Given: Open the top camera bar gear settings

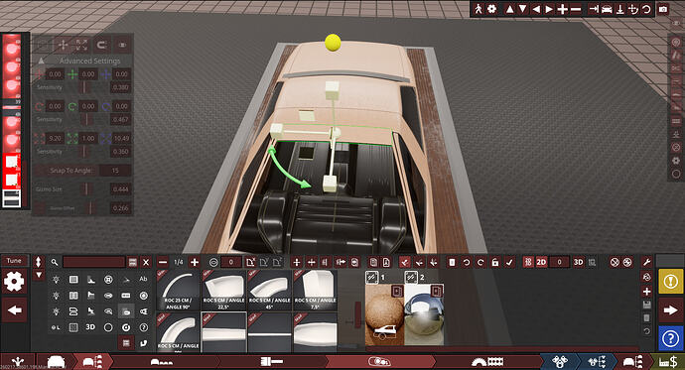Looking at the screenshot, I should tap(491, 9).
